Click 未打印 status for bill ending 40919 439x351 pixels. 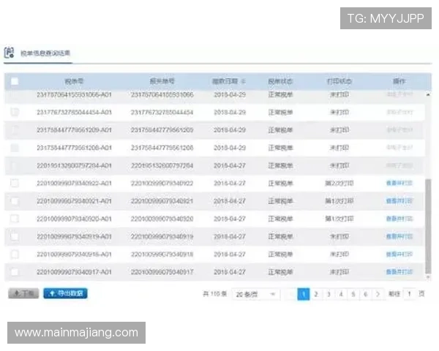coord(339,236)
